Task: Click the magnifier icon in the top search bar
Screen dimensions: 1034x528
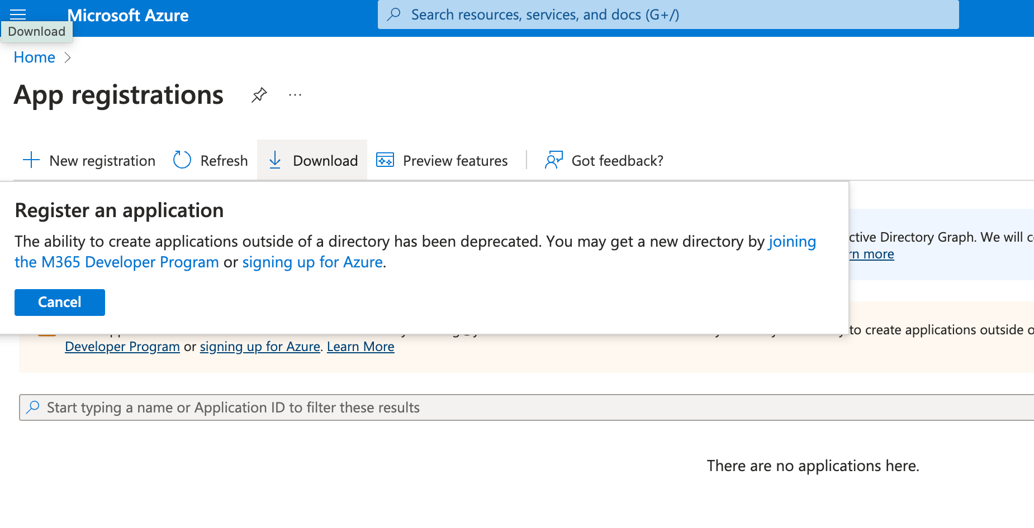Action: 394,15
